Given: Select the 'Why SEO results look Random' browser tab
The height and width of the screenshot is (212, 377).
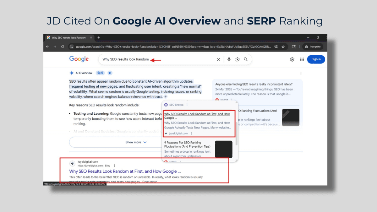Looking at the screenshot, I should click(x=69, y=37).
